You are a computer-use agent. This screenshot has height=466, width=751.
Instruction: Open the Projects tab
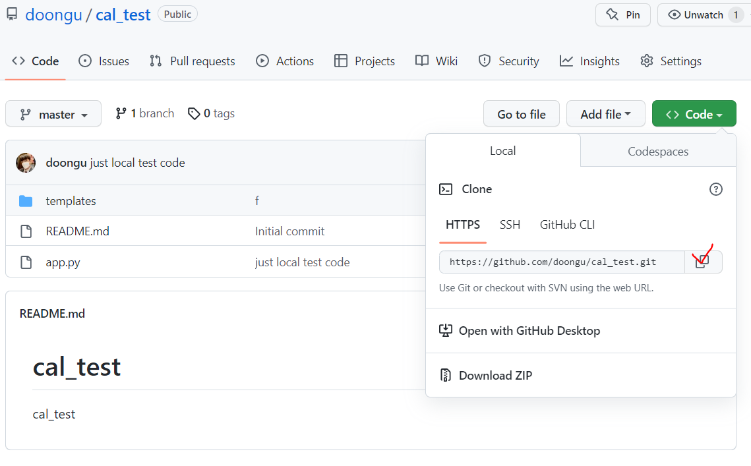tap(365, 61)
